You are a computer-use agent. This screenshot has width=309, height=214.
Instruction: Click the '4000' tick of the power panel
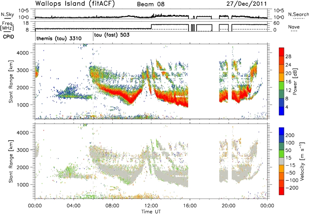[22, 53]
